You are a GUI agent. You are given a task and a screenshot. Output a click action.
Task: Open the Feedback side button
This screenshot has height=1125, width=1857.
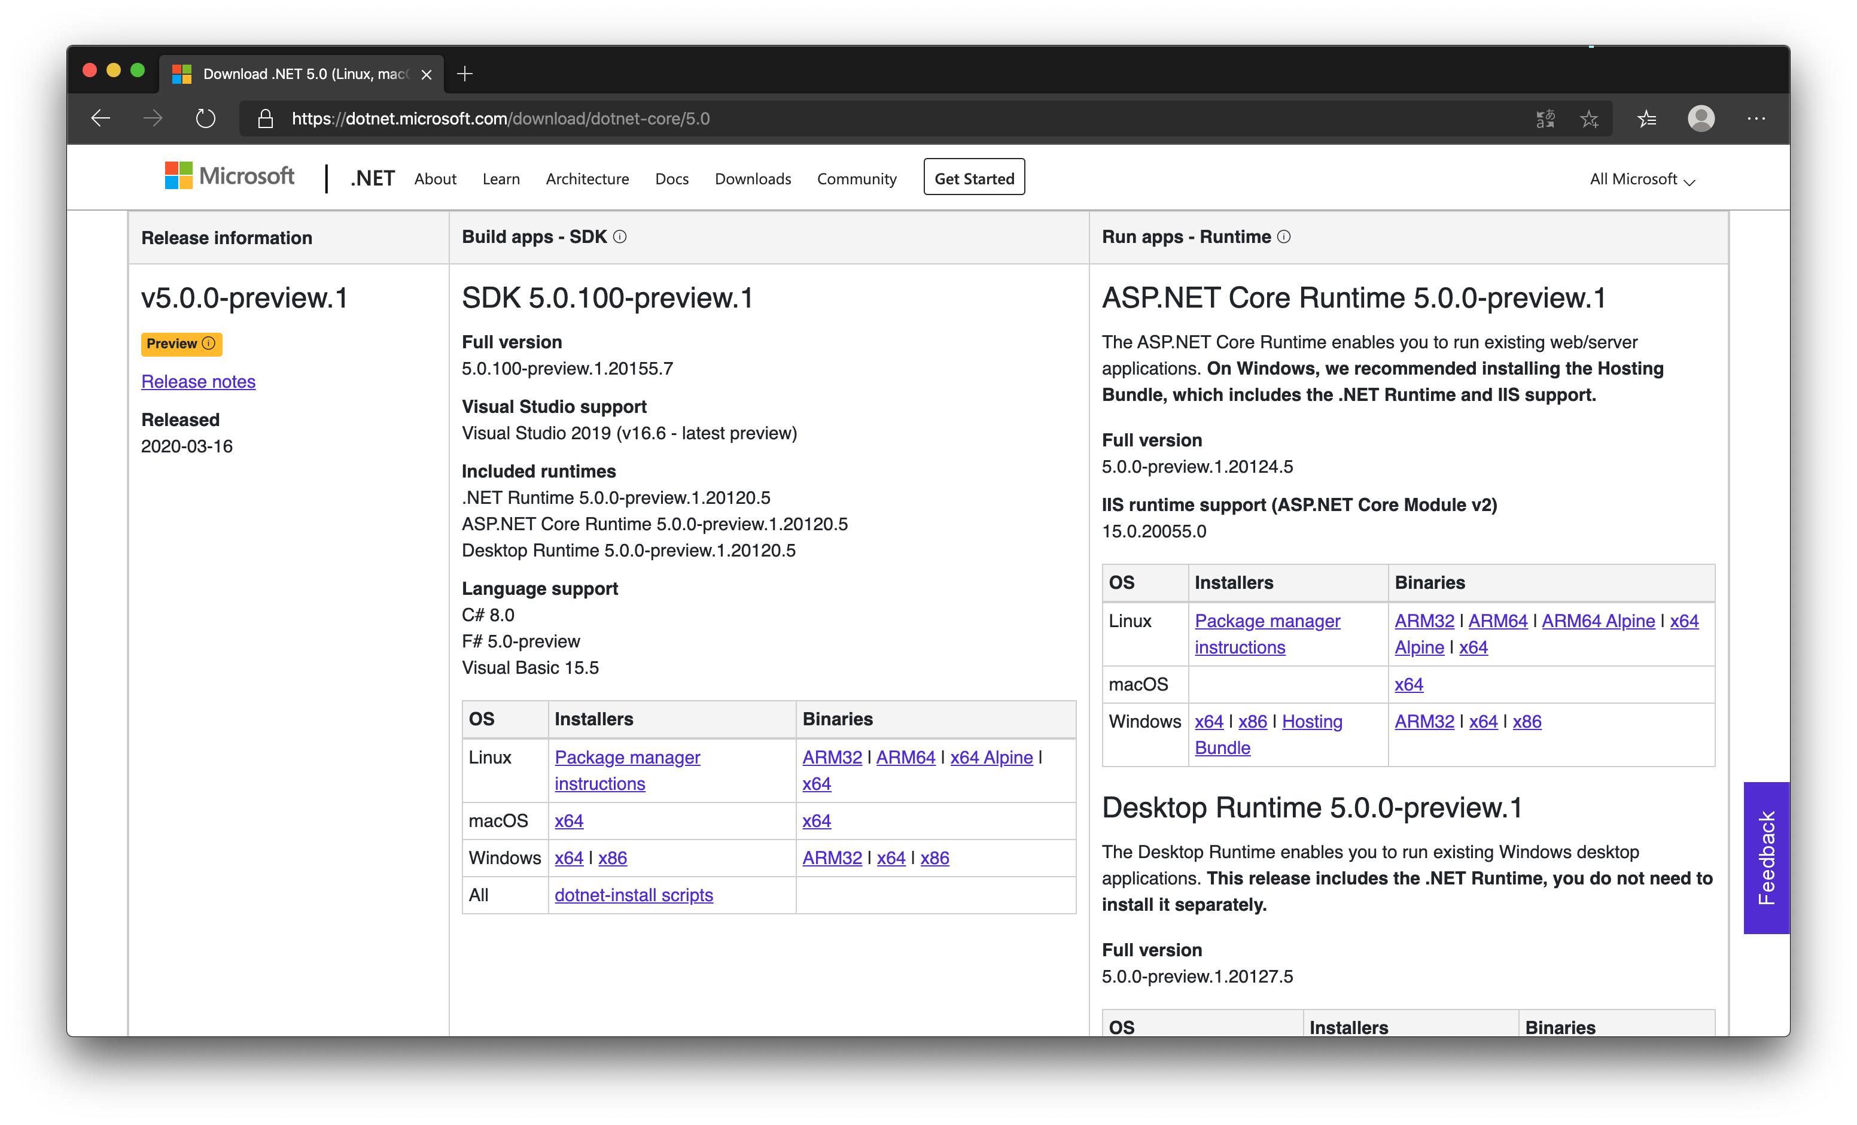pyautogui.click(x=1766, y=858)
